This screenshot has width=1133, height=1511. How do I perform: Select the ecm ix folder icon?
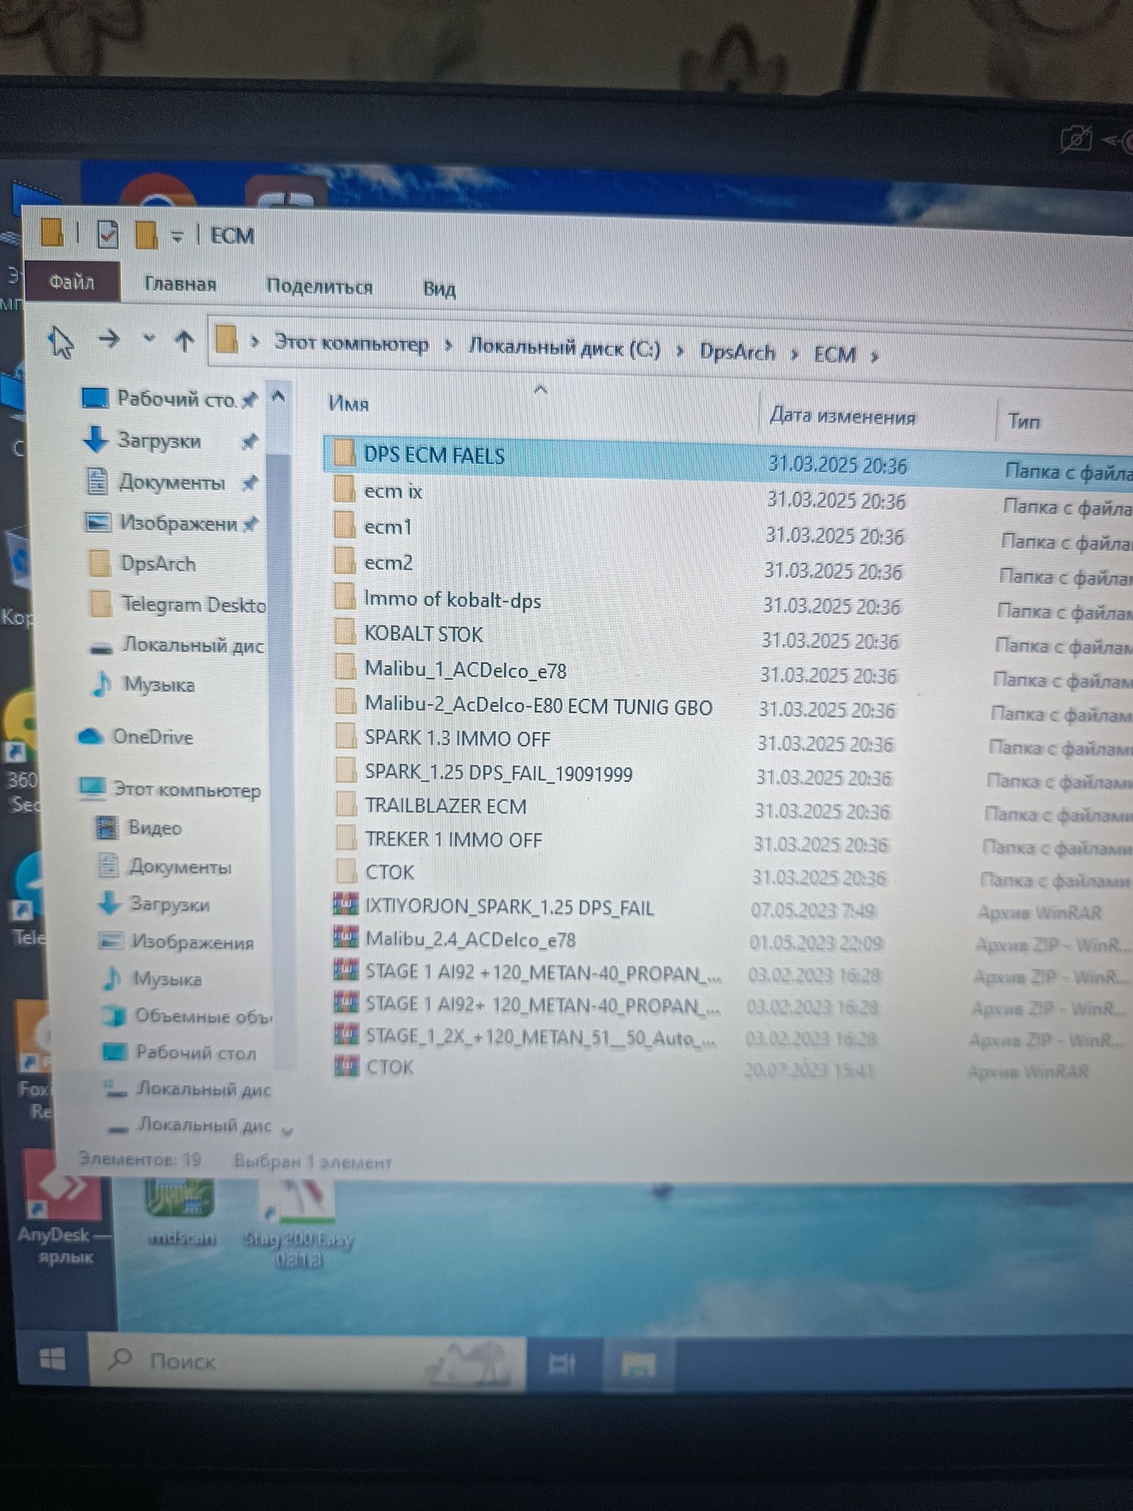345,490
